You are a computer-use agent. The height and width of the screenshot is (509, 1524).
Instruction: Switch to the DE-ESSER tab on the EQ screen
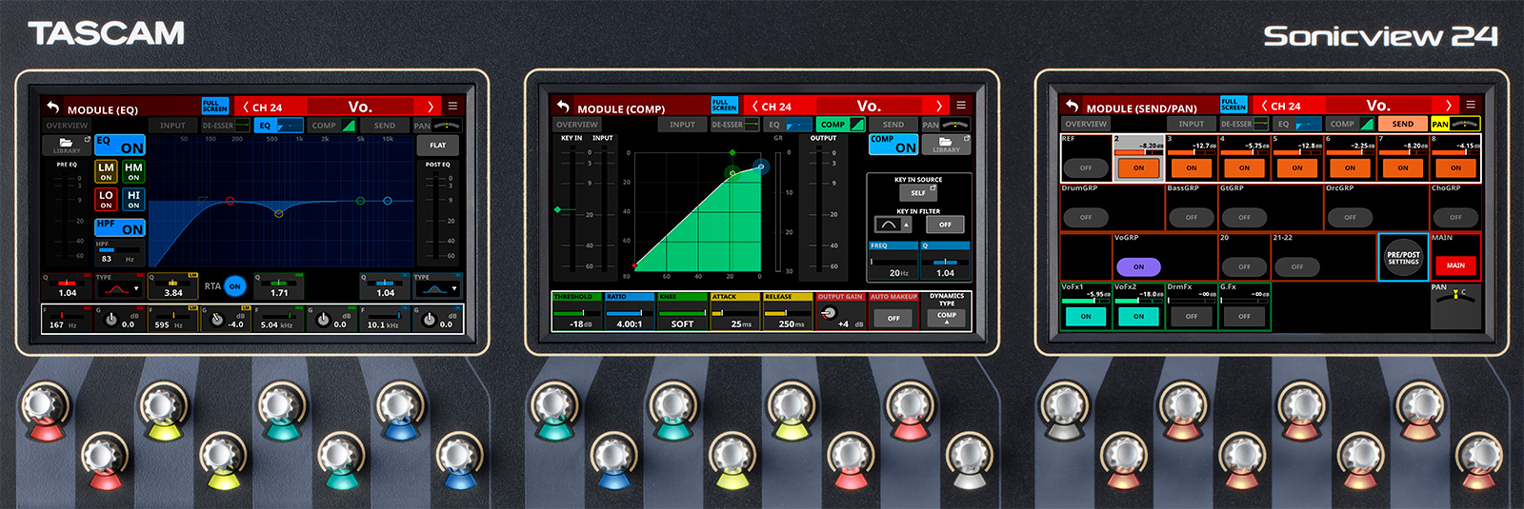point(225,126)
